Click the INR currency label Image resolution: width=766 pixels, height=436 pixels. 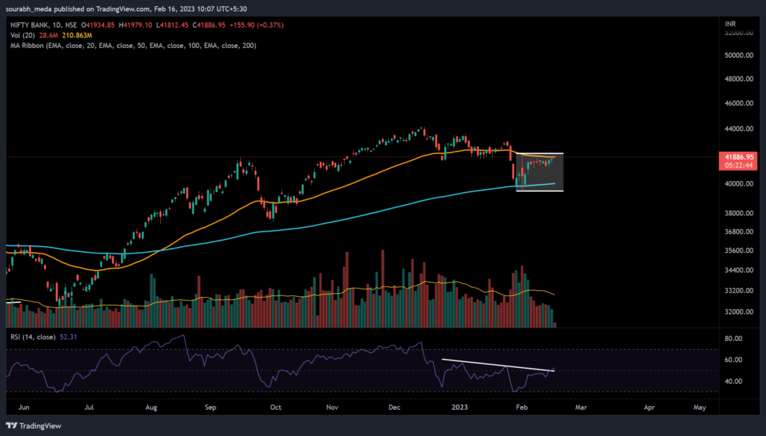coord(730,24)
